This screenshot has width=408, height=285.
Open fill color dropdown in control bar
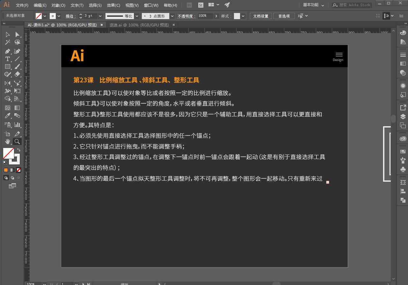point(45,16)
